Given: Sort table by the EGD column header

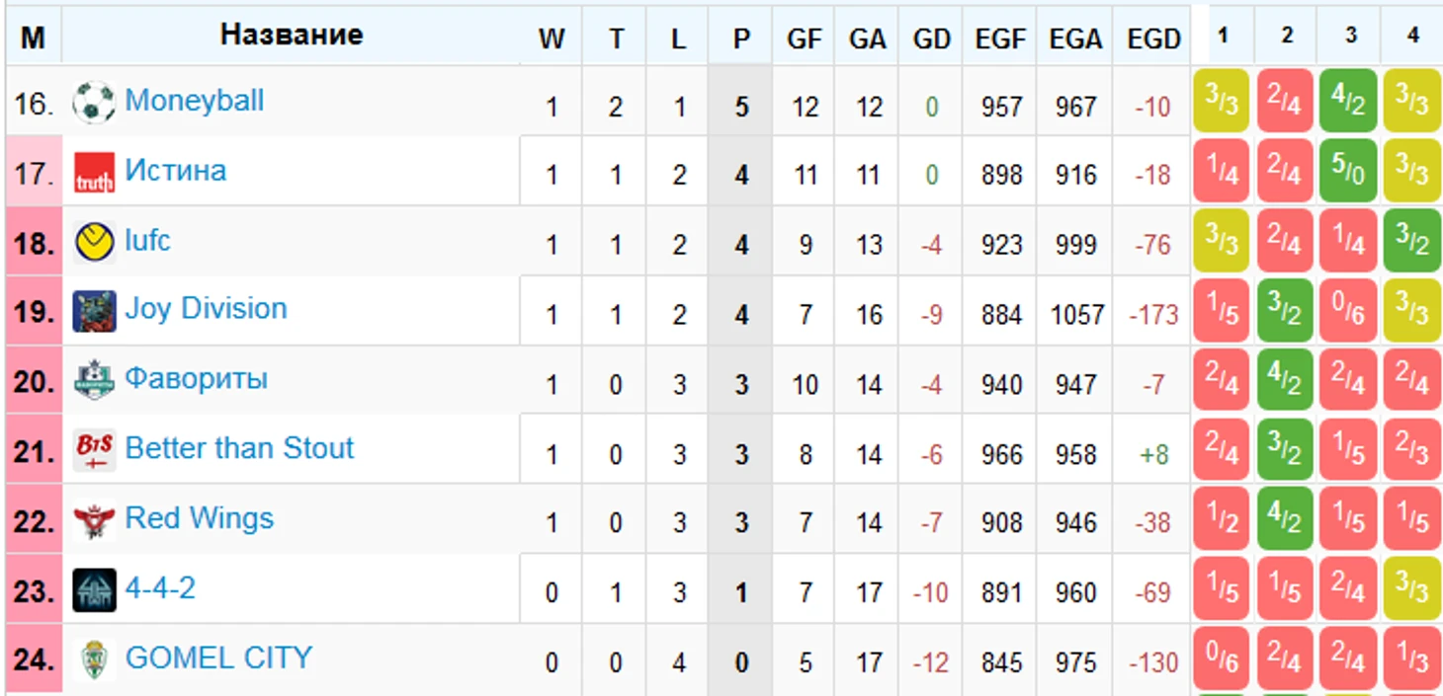Looking at the screenshot, I should tap(1153, 39).
